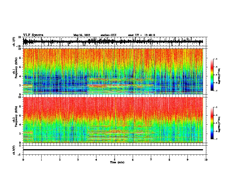Click time axis tick label "3"

[x=78, y=160]
